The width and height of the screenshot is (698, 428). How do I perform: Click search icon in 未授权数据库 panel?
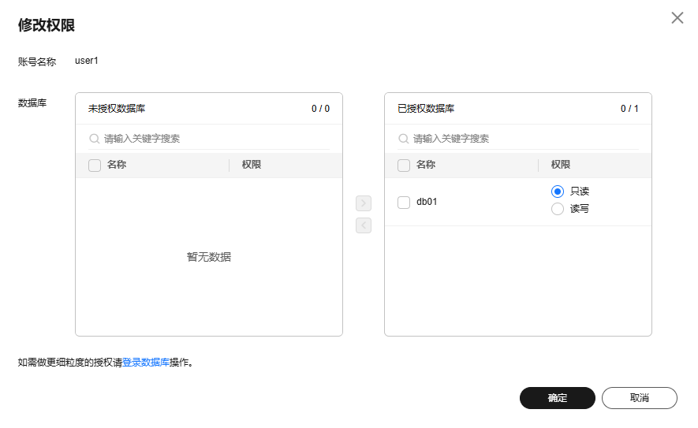click(95, 139)
